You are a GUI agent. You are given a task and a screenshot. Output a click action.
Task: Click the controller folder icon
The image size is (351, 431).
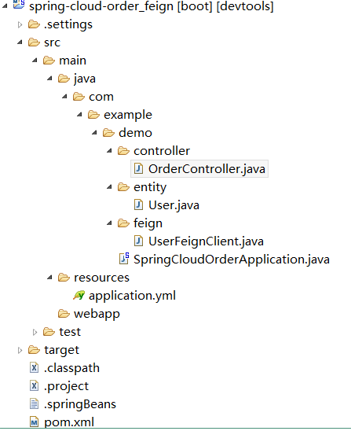(123, 151)
